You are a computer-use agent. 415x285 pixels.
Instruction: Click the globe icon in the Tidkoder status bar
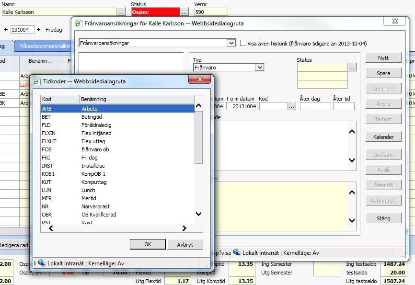42,263
